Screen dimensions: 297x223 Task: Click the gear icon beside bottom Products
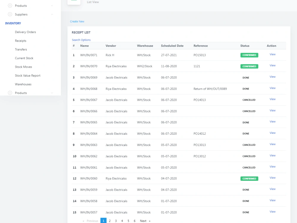pyautogui.click(x=10, y=93)
